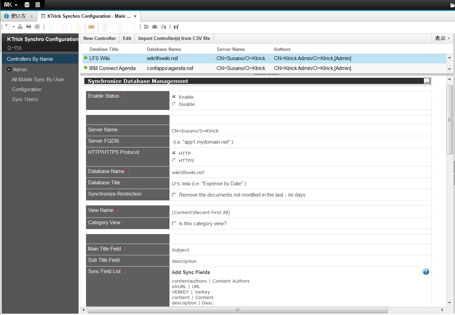Collapse the Admin tree section
455x315 pixels.
(x=9, y=70)
